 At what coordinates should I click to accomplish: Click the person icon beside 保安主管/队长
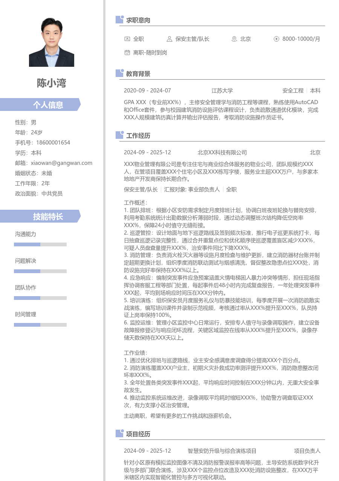(x=169, y=39)
